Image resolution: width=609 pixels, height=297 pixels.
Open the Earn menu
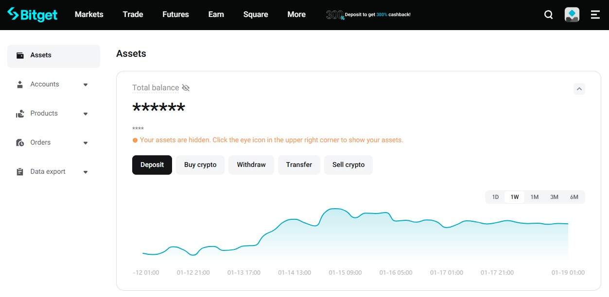216,15
